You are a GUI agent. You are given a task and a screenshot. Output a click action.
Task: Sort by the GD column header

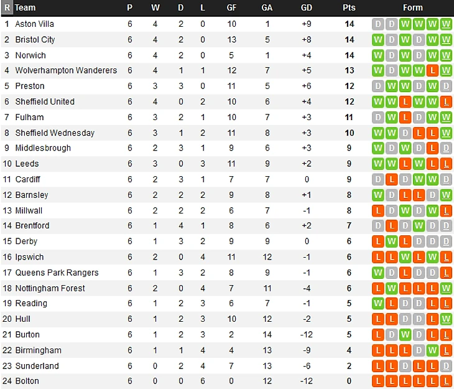point(306,7)
